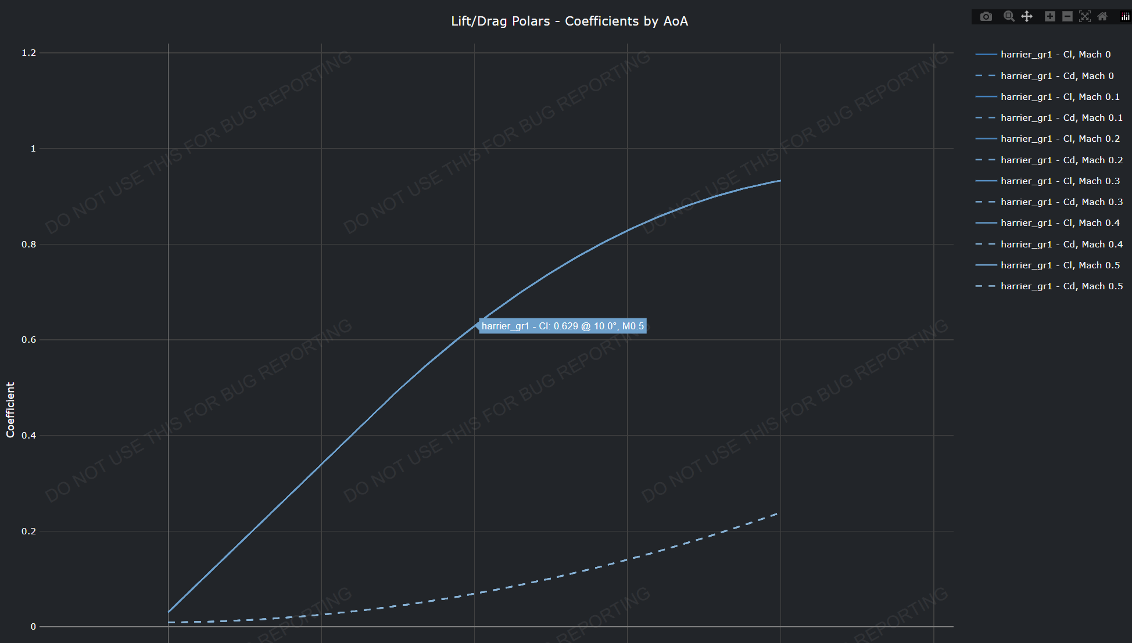Hide harrier_gr1 Cl, Mach 0.5 trace

click(x=1059, y=265)
